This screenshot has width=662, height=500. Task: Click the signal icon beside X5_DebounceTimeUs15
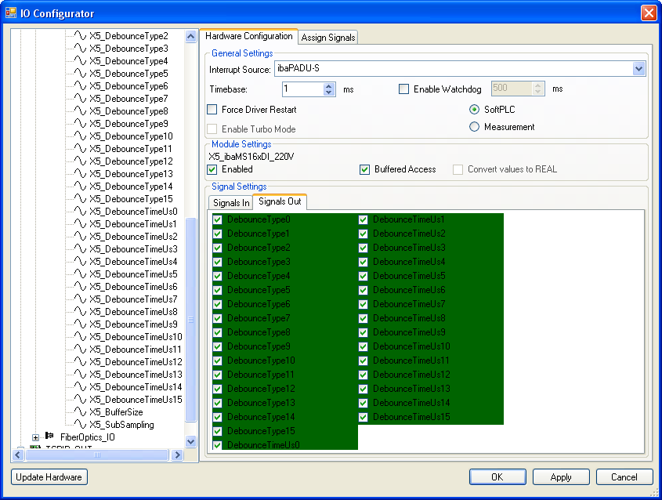click(x=80, y=400)
